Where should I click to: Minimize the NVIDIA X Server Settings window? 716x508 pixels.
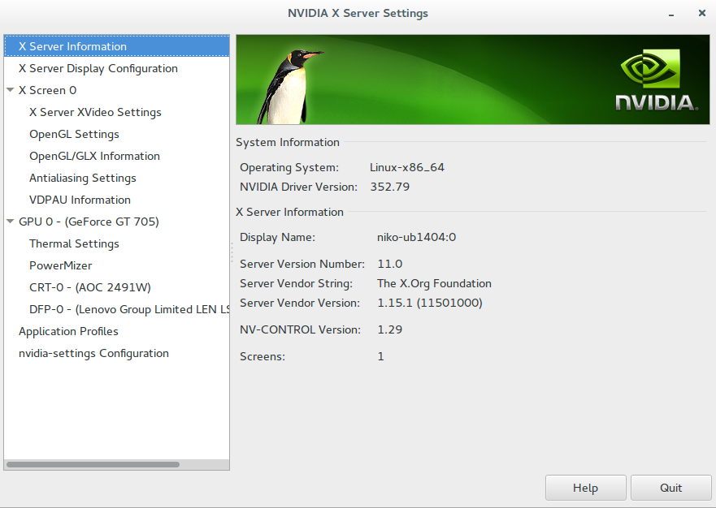coord(671,14)
